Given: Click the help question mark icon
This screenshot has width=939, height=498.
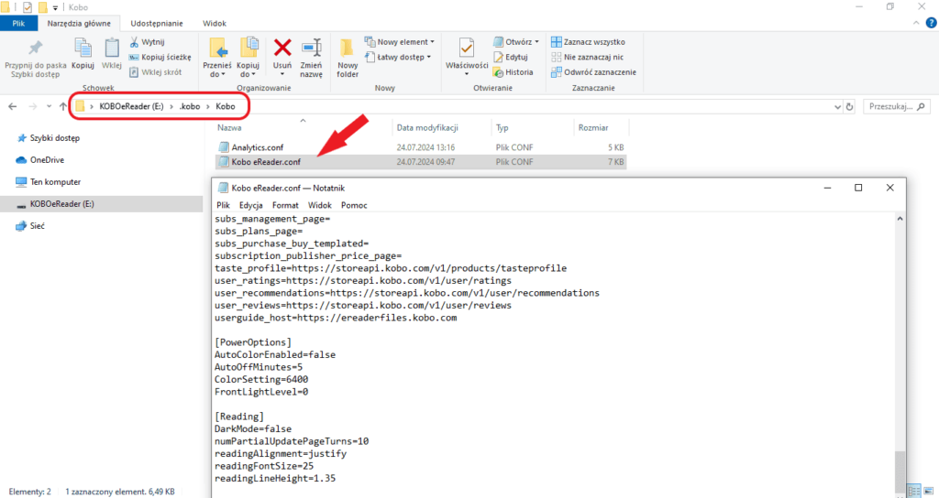Looking at the screenshot, I should pos(932,23).
